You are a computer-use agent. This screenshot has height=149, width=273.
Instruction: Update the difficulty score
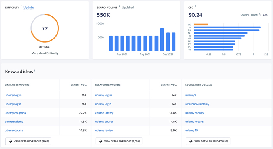(28, 7)
